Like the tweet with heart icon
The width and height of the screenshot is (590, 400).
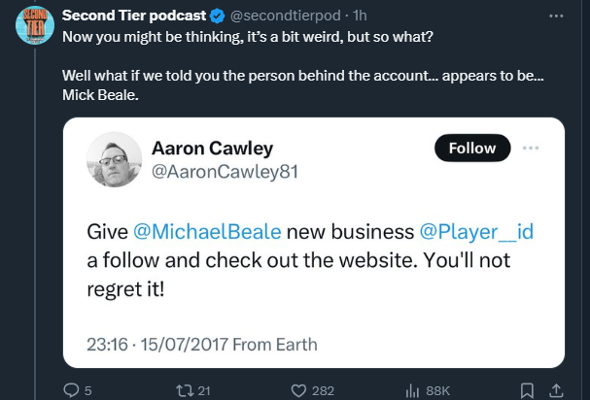[298, 390]
